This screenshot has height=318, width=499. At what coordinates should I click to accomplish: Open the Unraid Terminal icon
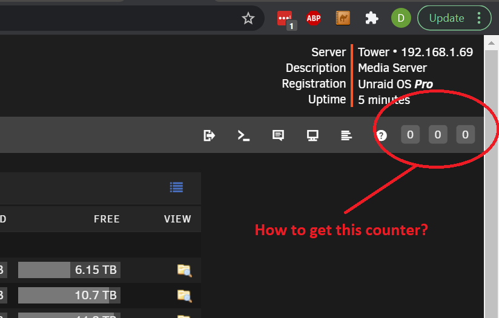click(x=243, y=135)
